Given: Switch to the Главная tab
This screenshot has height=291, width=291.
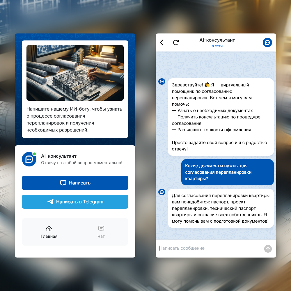Looking at the screenshot, I should (x=49, y=232).
